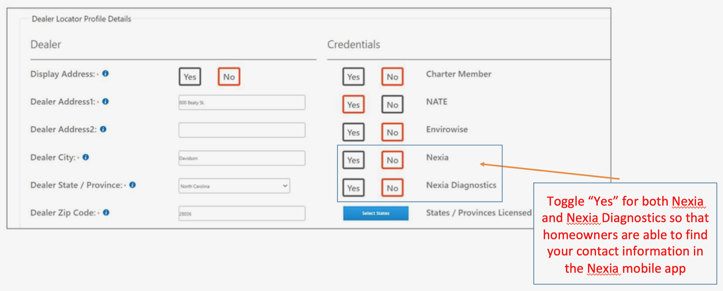This screenshot has width=723, height=291.
Task: Toggle Yes for Nexia Diagnostics
Action: [353, 188]
